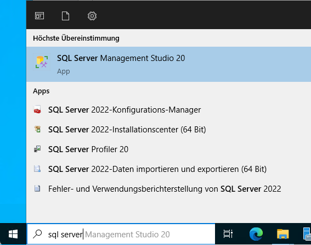Screen dimensions: 311x245
Task: Click the red Konfigurations-Manager toolbox icon
Action: [37, 109]
